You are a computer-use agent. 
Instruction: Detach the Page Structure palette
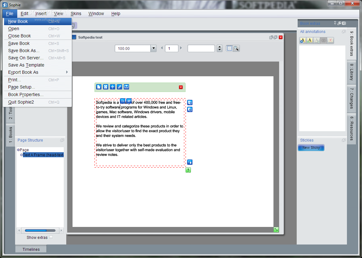coord(62,140)
